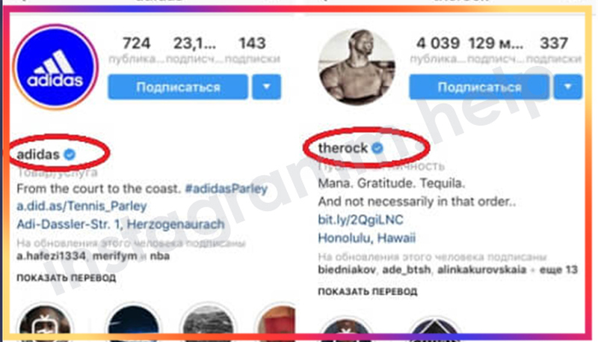This screenshot has height=342, width=598.
Task: Open the adidas profile picture
Action: [55, 67]
